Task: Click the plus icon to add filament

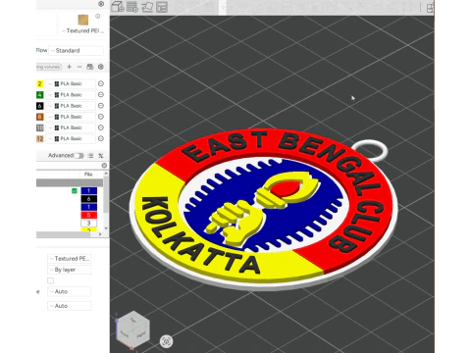Action: point(69,67)
